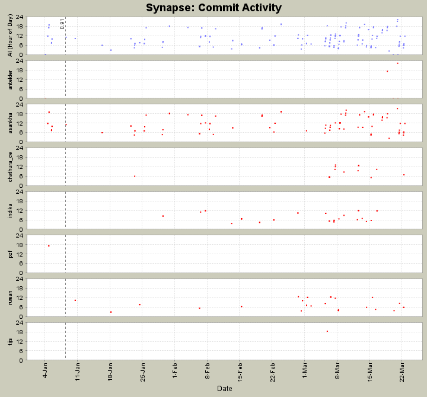Viewport: 427px width, 397px height.
Task: Click the single pzf commit point
Action: coord(49,246)
